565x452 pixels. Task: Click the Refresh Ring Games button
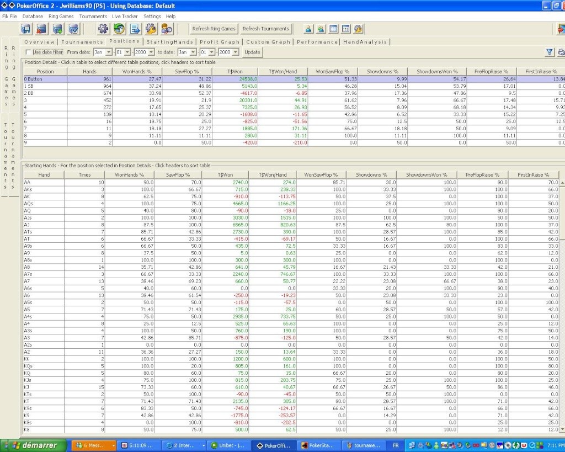point(214,29)
